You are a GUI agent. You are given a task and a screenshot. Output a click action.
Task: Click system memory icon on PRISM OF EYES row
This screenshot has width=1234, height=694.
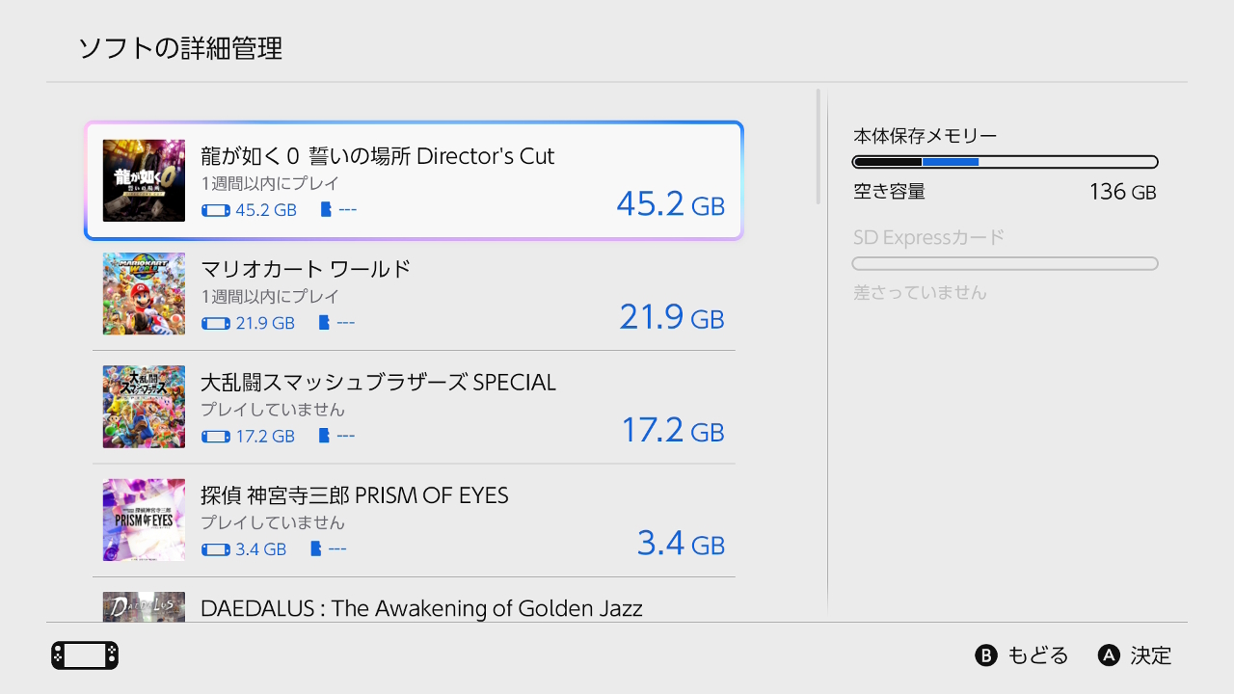[216, 549]
